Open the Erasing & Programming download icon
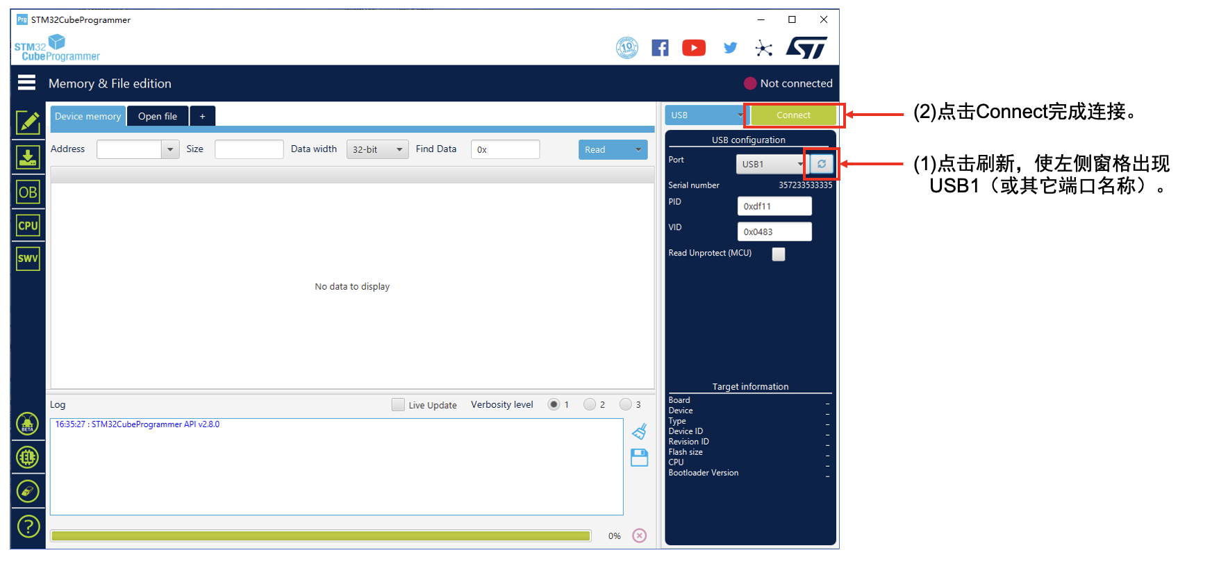 [x=28, y=158]
